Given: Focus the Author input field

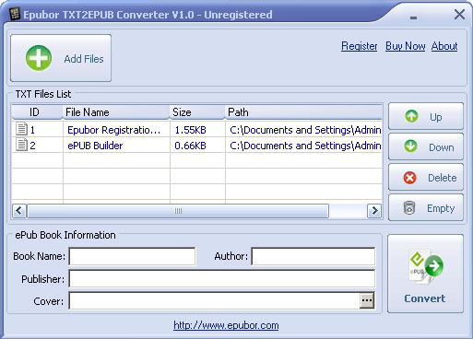Looking at the screenshot, I should point(313,256).
